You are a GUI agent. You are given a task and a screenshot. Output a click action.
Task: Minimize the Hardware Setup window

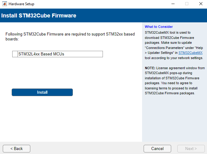[173, 4]
